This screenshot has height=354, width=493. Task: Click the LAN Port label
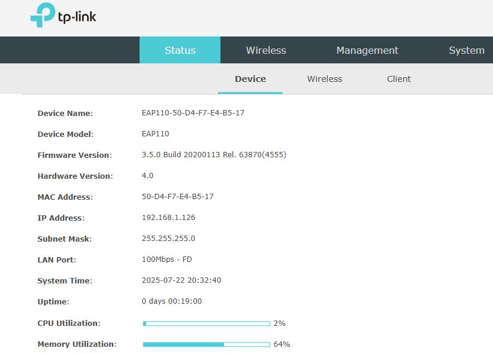[56, 260]
